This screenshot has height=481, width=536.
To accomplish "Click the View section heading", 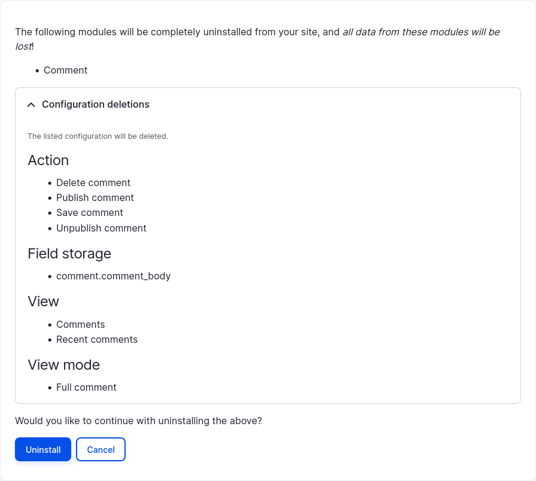I will click(43, 302).
